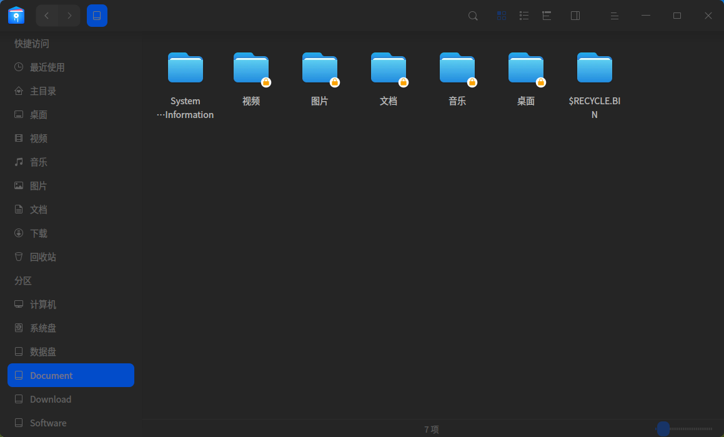Switch to list view mode
Screen dimensions: 724x437
[x=524, y=16]
